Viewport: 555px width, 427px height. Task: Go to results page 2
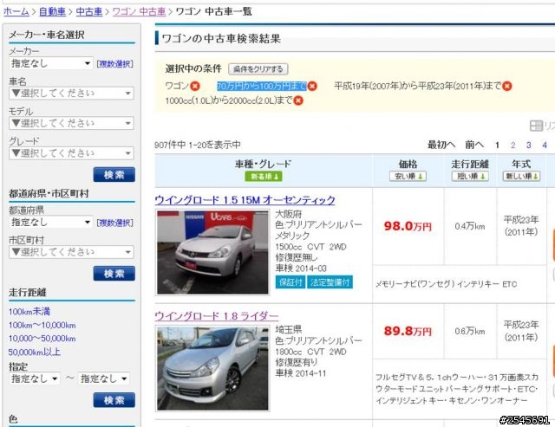[x=513, y=145]
